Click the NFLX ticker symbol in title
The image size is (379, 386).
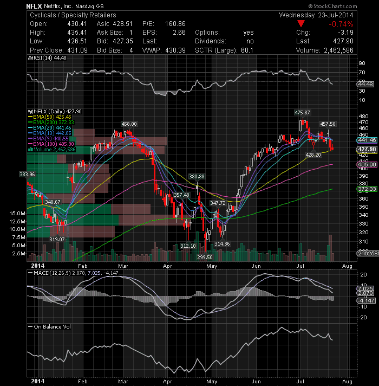click(34, 6)
